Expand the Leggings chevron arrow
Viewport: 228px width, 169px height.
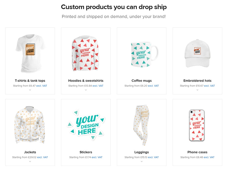click(x=141, y=161)
